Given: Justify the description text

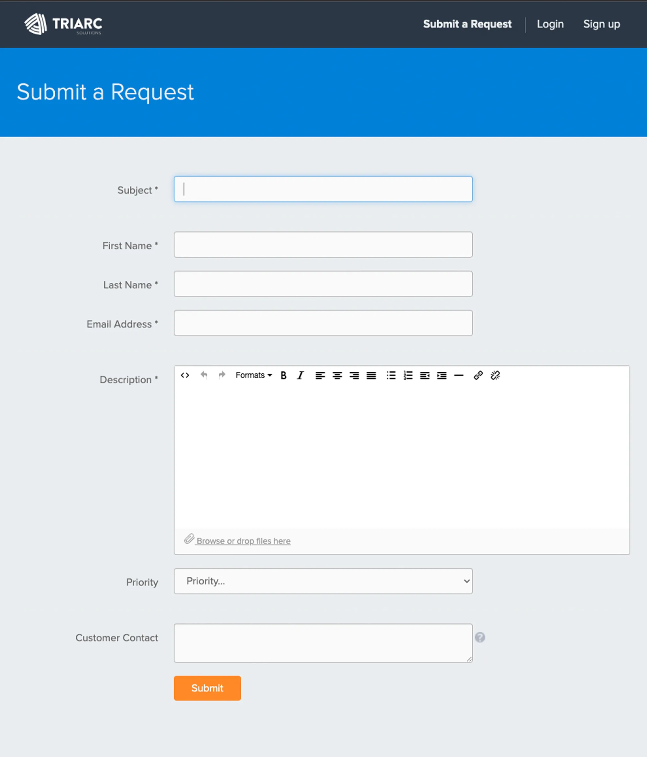Looking at the screenshot, I should click(371, 375).
